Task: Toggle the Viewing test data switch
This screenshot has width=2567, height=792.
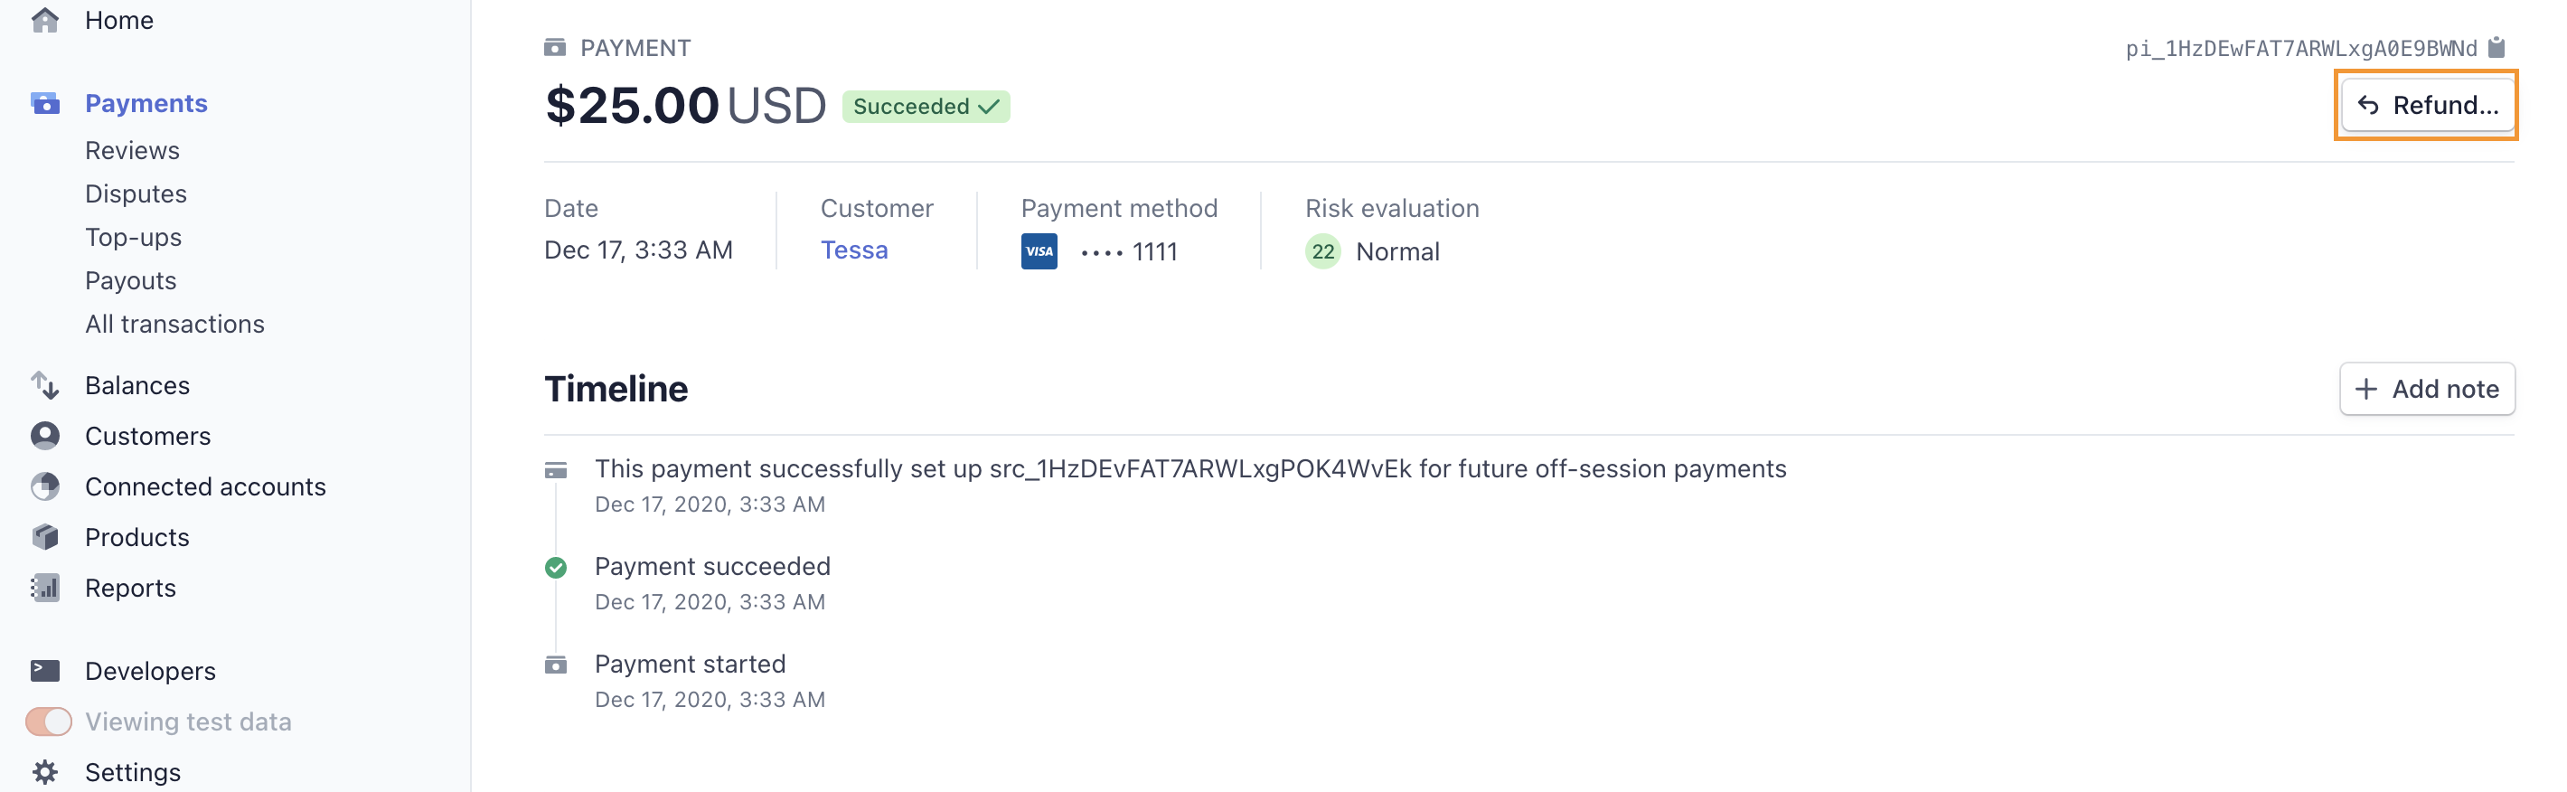Action: coord(49,722)
